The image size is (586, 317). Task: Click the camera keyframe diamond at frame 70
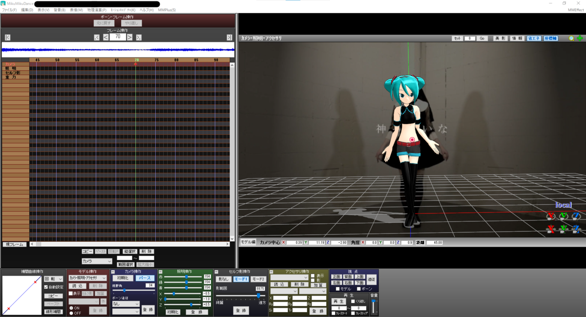point(135,64)
